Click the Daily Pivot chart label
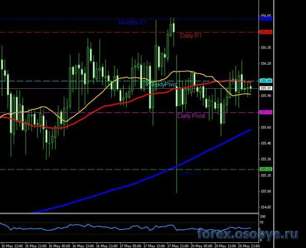Viewport: 306px width, 248px height. tap(191, 116)
